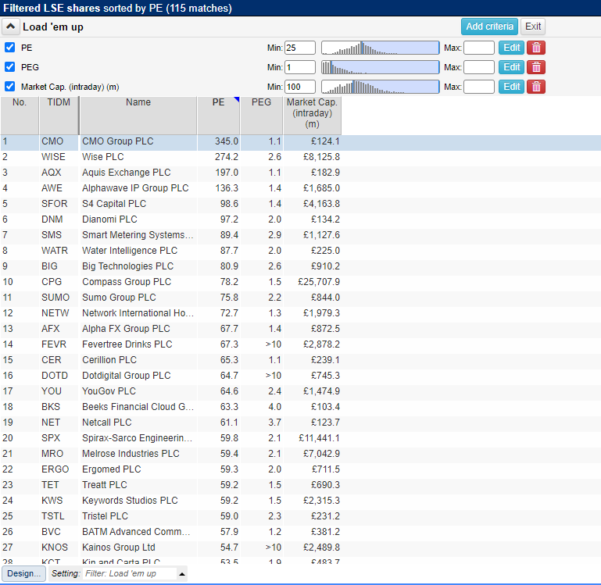
Task: Uncheck the PEG criterion checkbox
Action: pyautogui.click(x=9, y=67)
